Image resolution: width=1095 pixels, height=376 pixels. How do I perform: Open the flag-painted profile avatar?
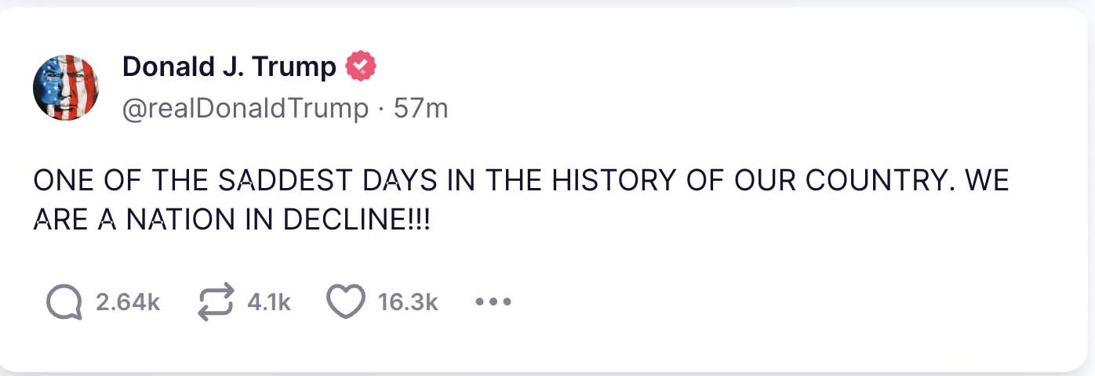66,88
